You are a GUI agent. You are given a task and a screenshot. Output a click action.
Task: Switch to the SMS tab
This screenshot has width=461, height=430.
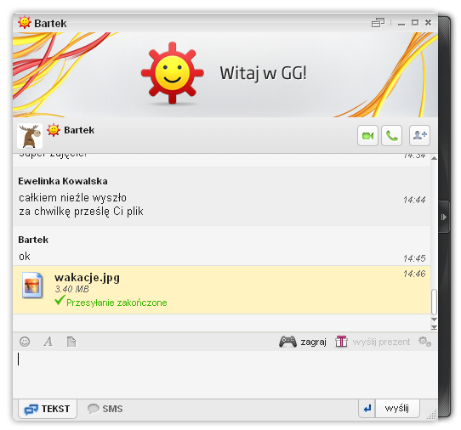pos(105,409)
